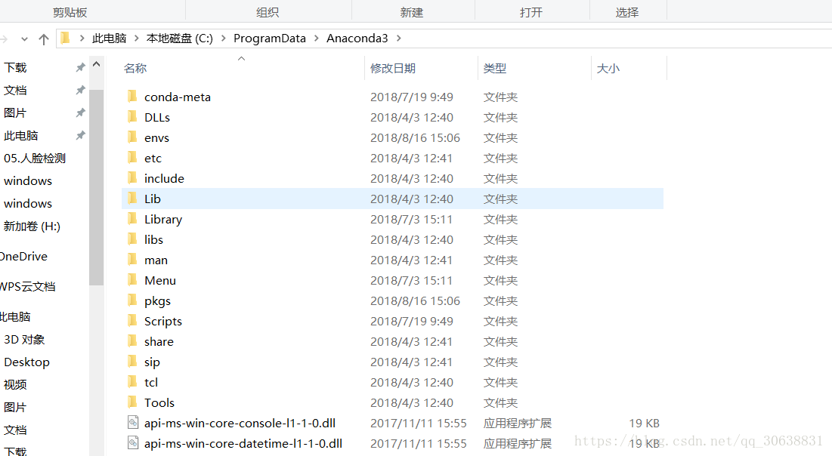Click the folder icon in the address bar

(65, 38)
